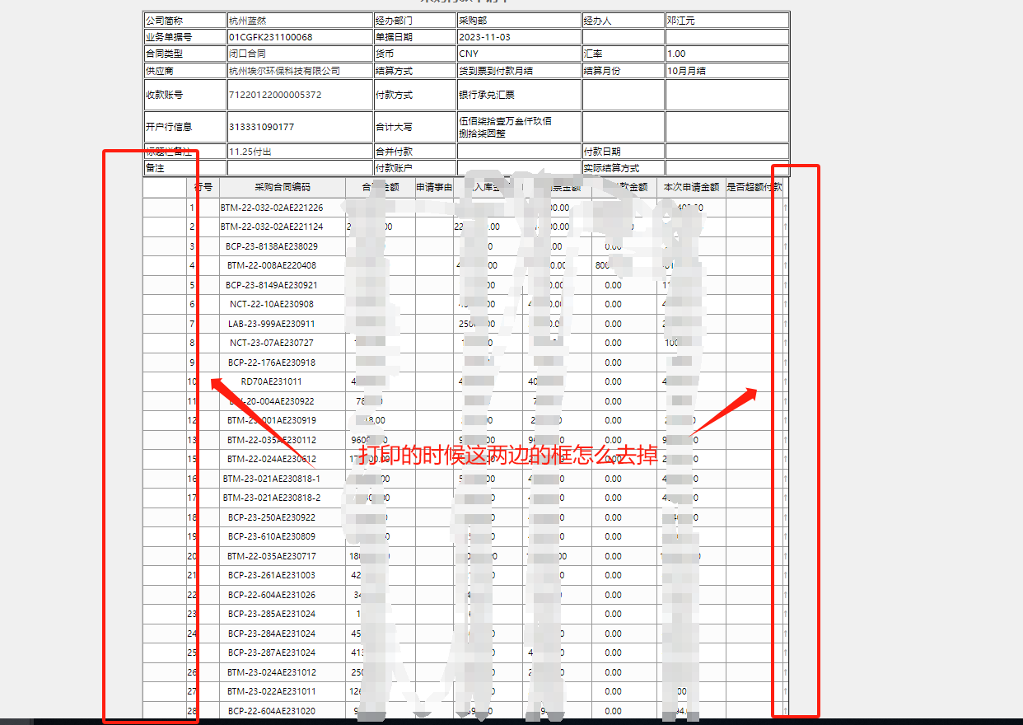Viewport: 1023px width, 725px height.
Task: Click the 付款日期 label
Action: pyautogui.click(x=602, y=152)
